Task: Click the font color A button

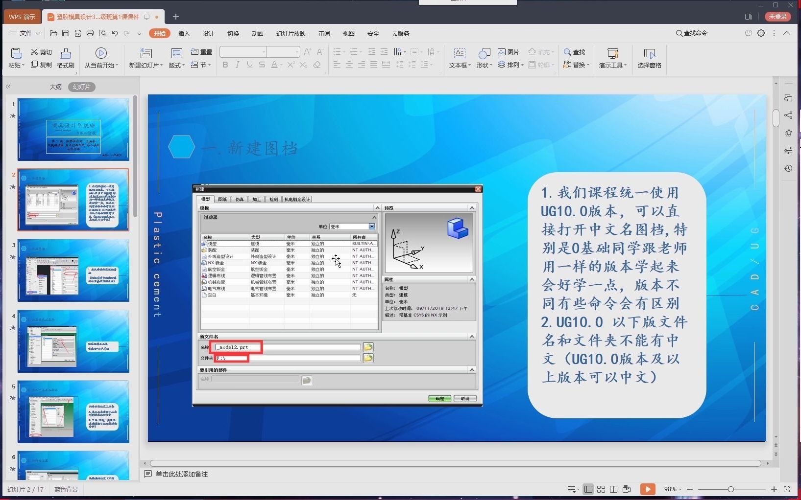Action: tap(274, 65)
